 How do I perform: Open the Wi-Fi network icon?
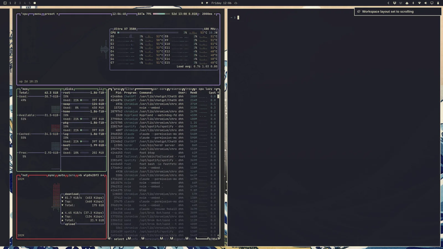(x=419, y=3)
